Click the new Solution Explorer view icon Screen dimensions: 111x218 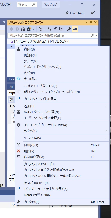click(18, 92)
